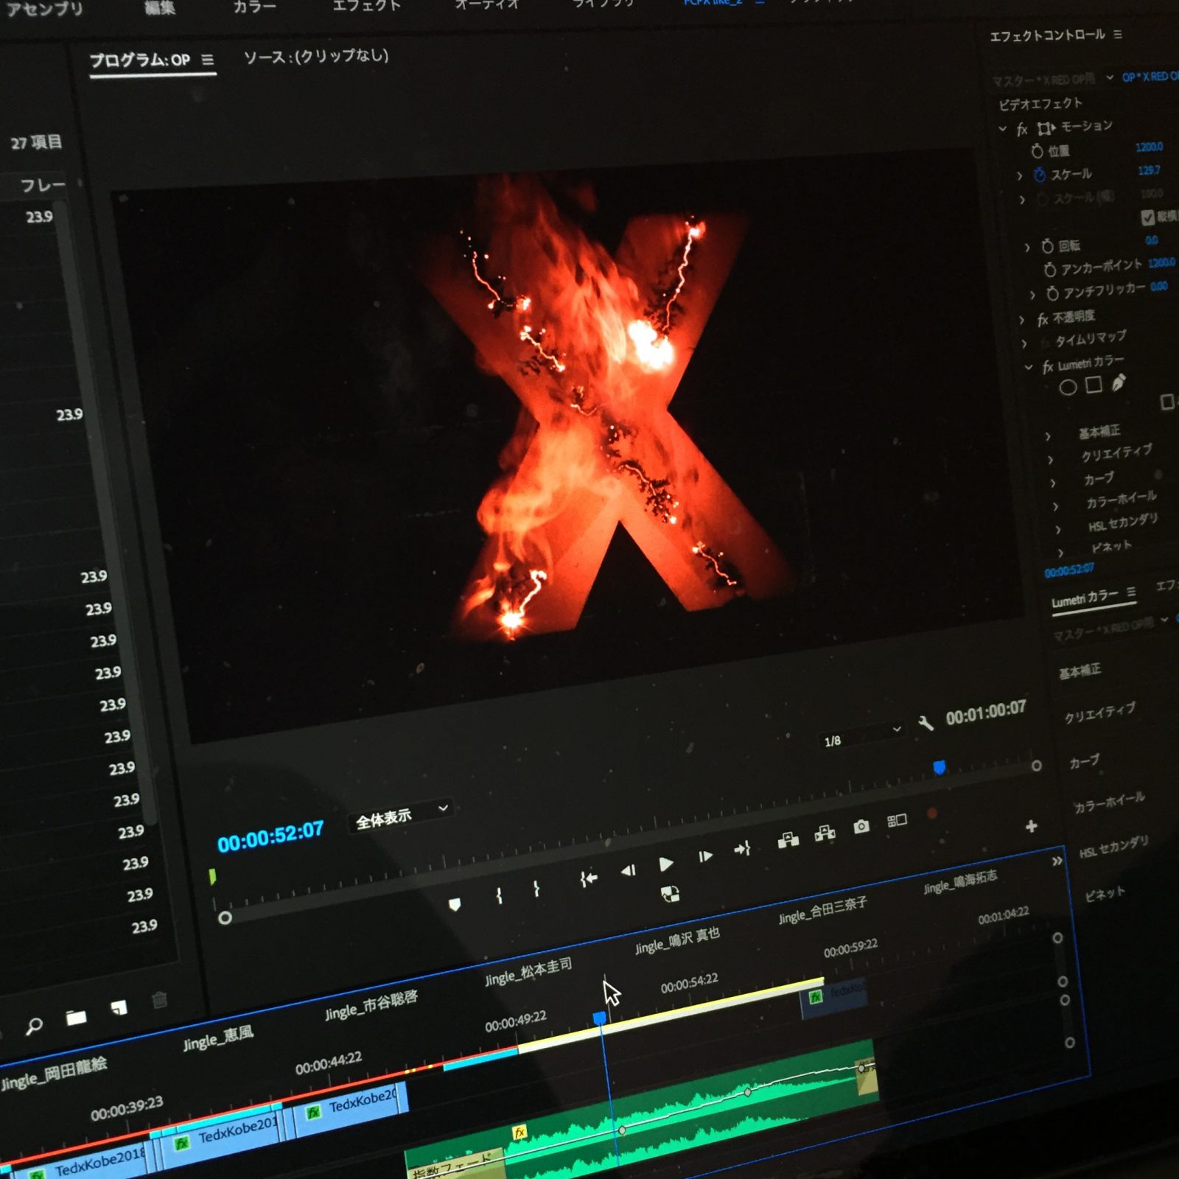Open カーブ in the Lumetri カラー panel
Image resolution: width=1179 pixels, height=1179 pixels.
1084,761
